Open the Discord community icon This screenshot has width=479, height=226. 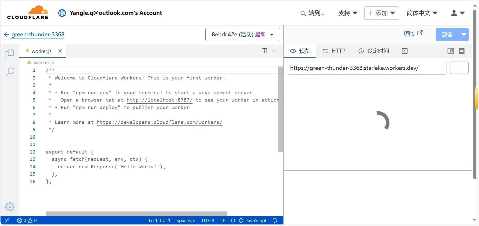point(462,51)
